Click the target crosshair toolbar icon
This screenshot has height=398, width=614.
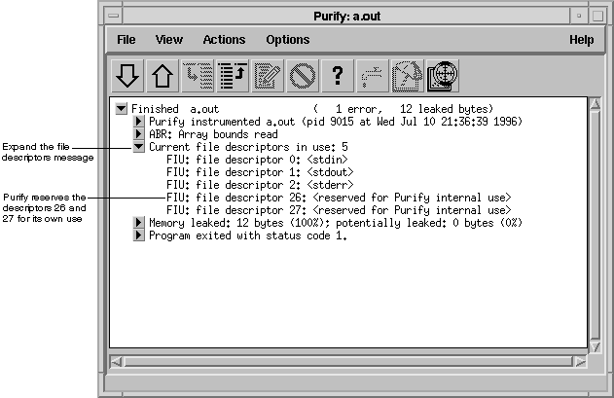click(x=443, y=76)
